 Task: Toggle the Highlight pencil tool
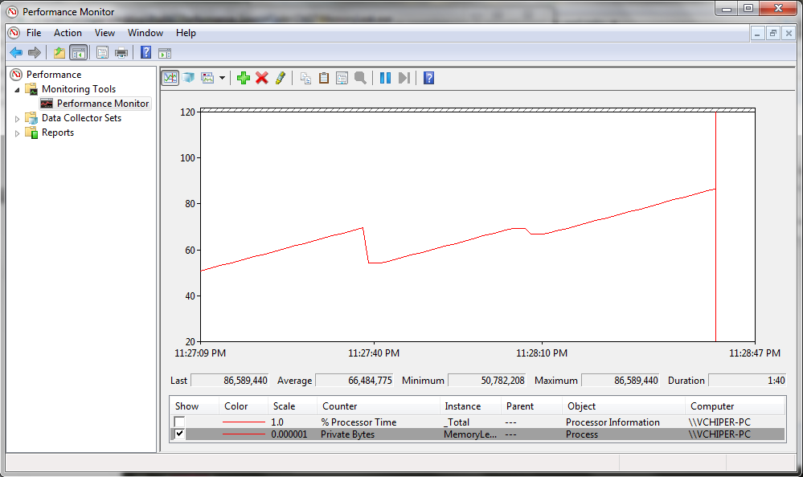[280, 78]
